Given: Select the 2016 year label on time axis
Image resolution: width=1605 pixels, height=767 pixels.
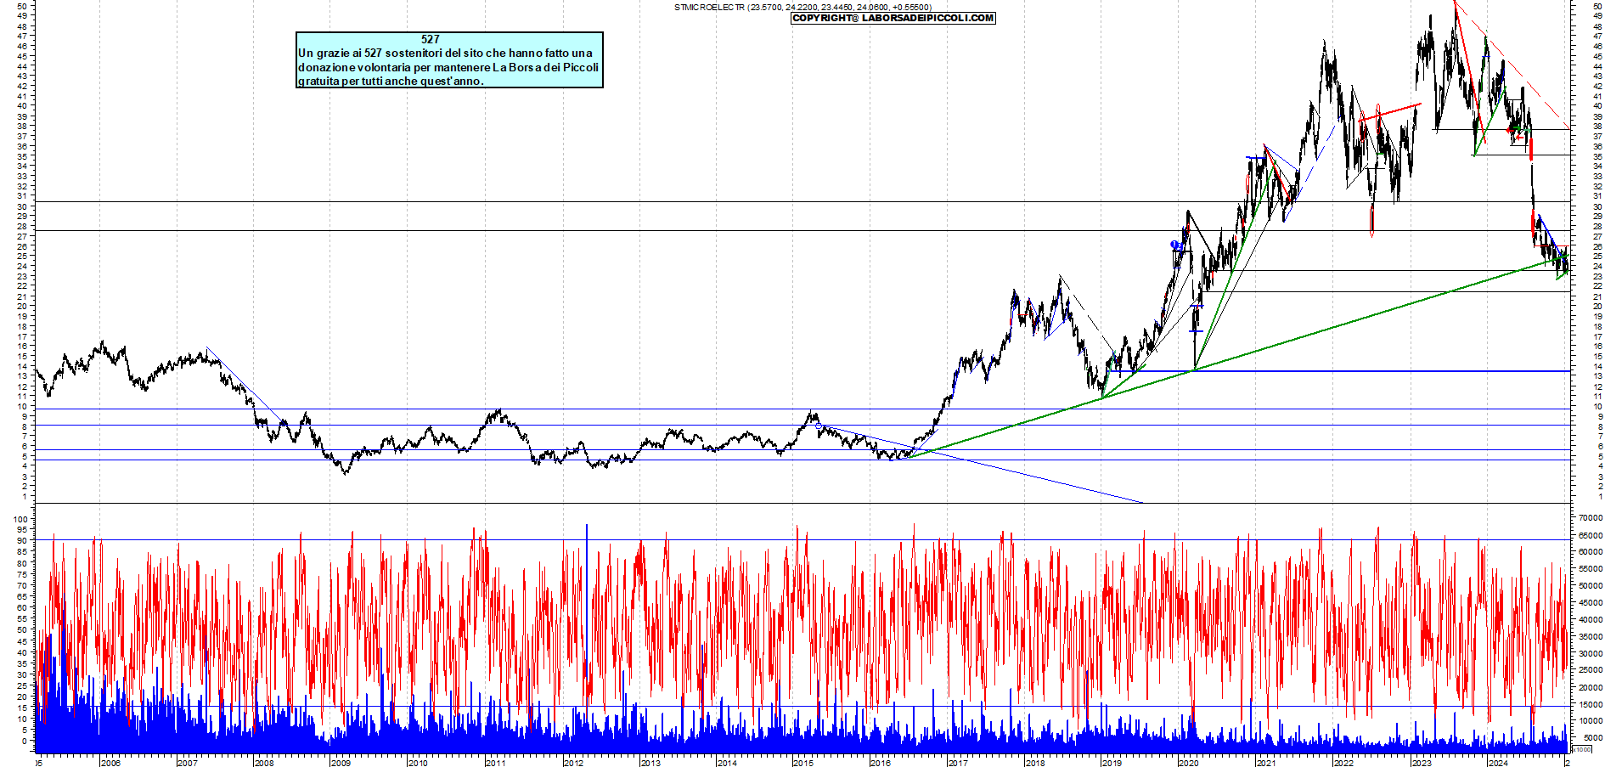Looking at the screenshot, I should coord(881,762).
